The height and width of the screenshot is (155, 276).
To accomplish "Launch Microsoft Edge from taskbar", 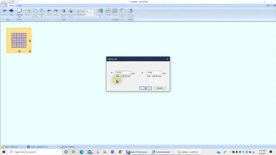I will [82, 152].
